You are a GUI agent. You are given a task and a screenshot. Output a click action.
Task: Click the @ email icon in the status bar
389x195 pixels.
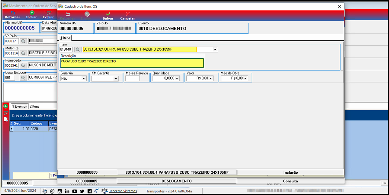click(52, 191)
